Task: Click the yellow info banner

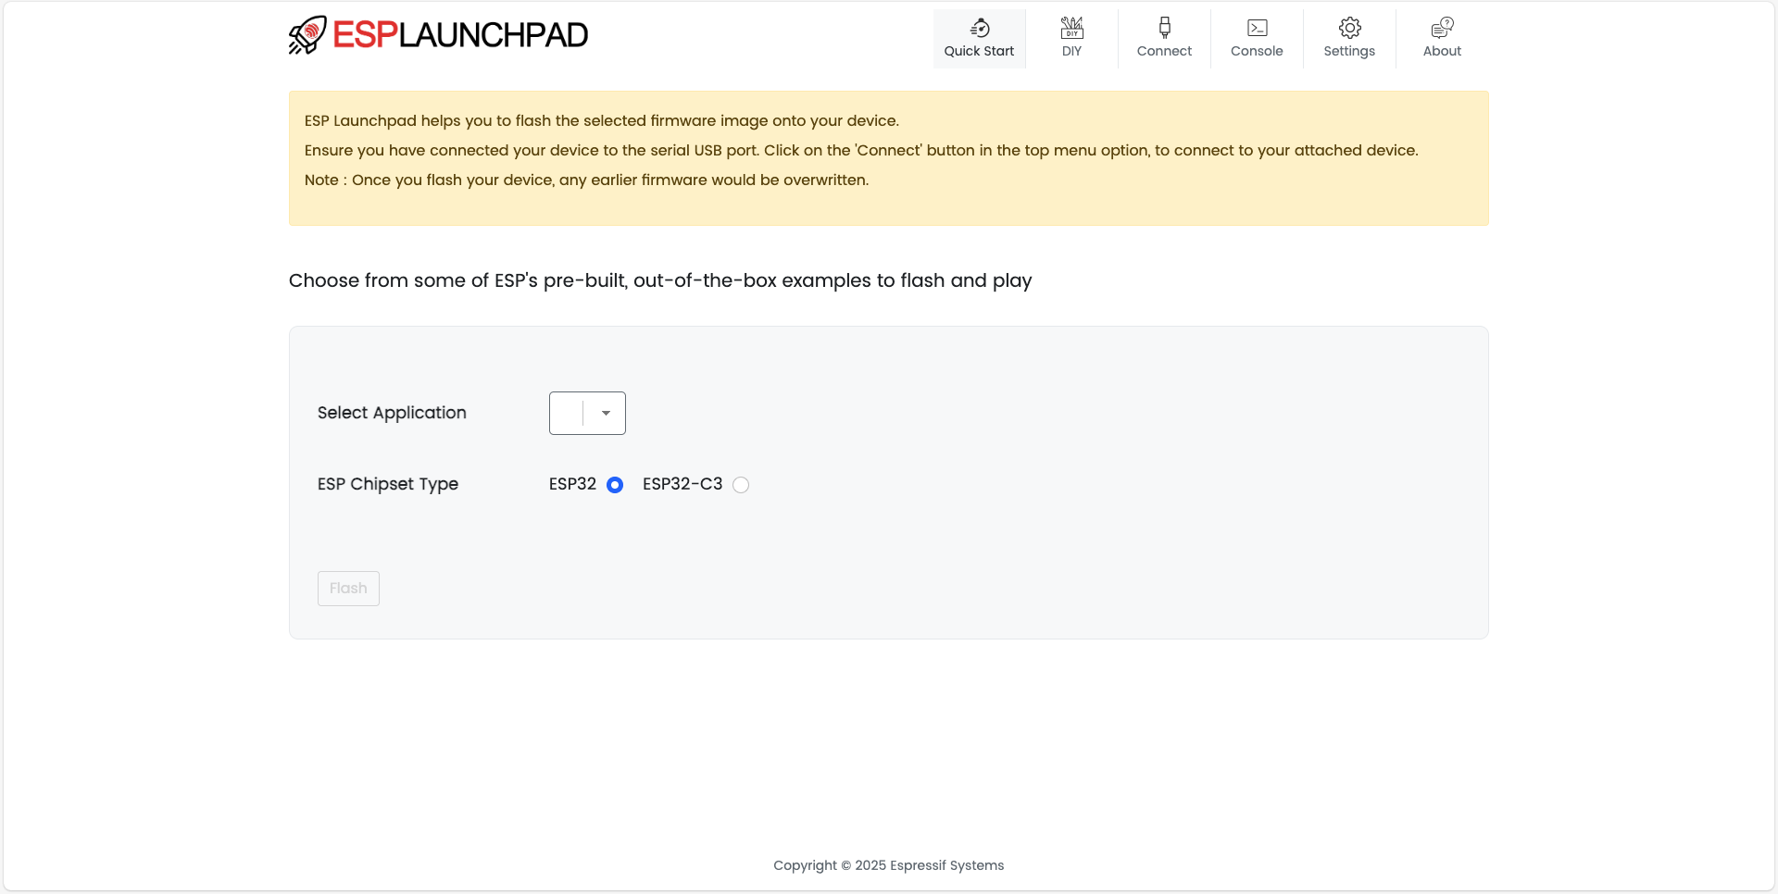Action: tap(888, 158)
